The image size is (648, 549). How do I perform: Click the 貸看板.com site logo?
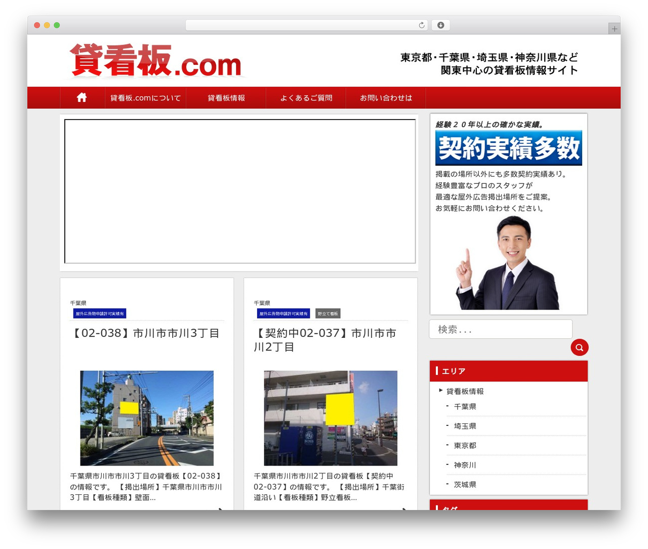tap(155, 61)
